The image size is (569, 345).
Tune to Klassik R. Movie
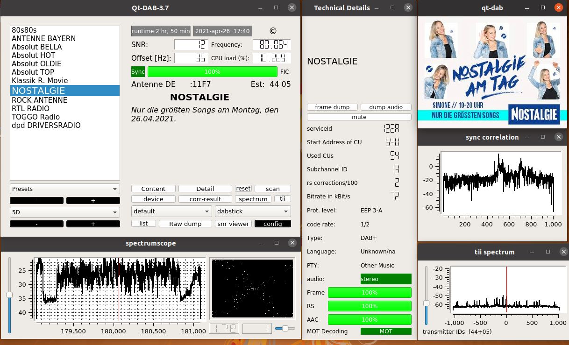tap(65, 81)
